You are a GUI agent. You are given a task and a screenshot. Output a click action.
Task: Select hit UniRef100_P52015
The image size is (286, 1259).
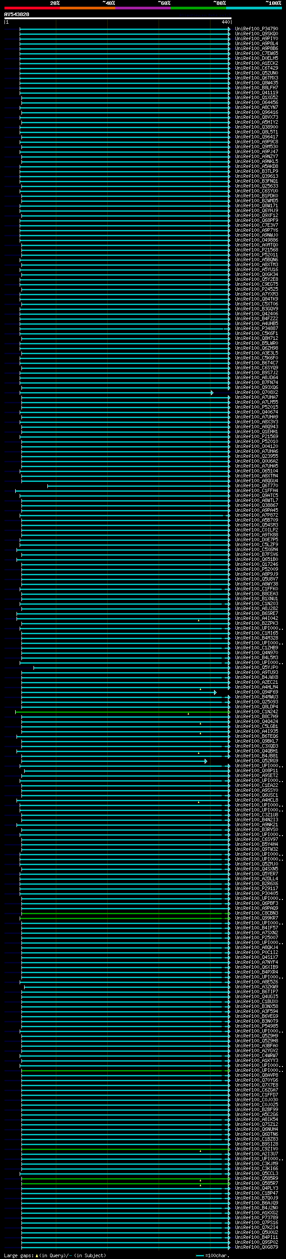click(257, 406)
